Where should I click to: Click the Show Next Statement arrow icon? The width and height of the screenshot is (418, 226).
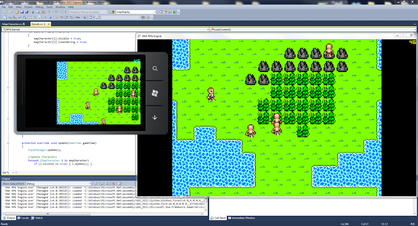[56, 17]
